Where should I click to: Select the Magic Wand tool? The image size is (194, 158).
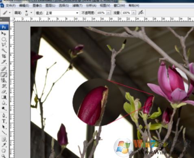coord(4,51)
